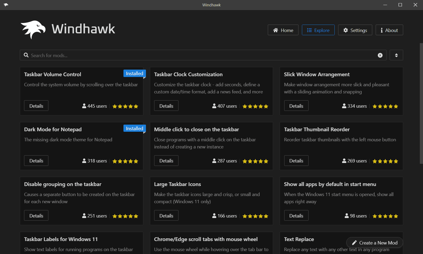The image size is (423, 254).
Task: Select the Slick Window Arrangement title
Action: coord(317,74)
